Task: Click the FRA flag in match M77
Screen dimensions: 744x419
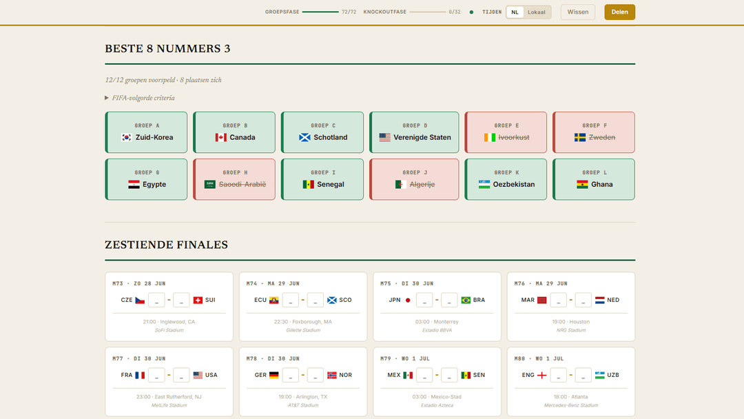Action: click(x=140, y=376)
